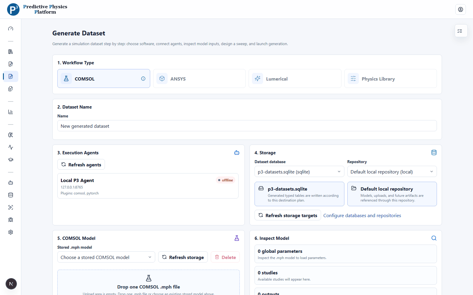Screen dimensions: 473x295
Task: Expand the Choose a stored COMSOL model dropdown
Action: (x=106, y=257)
